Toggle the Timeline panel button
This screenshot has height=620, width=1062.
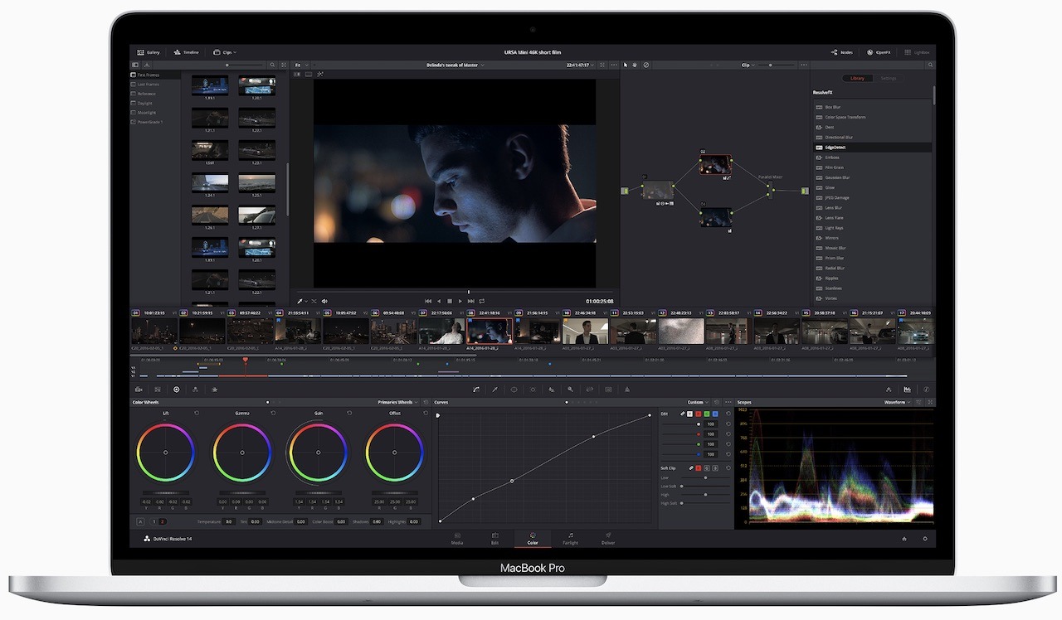coord(187,52)
